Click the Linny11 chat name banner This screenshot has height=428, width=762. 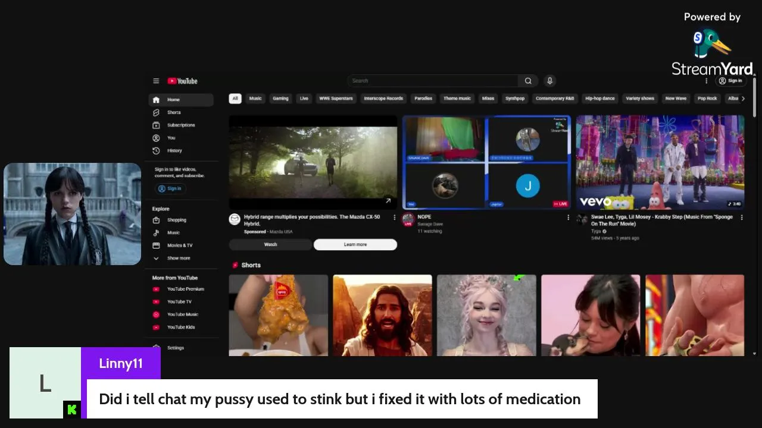click(121, 363)
